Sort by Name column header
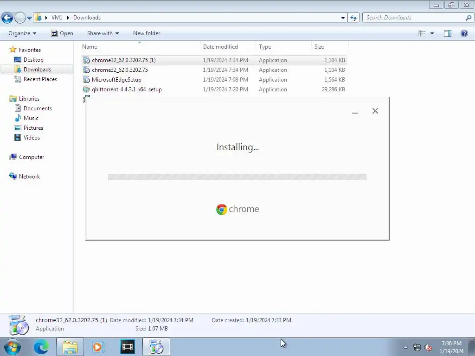This screenshot has height=356, width=475. click(140, 47)
